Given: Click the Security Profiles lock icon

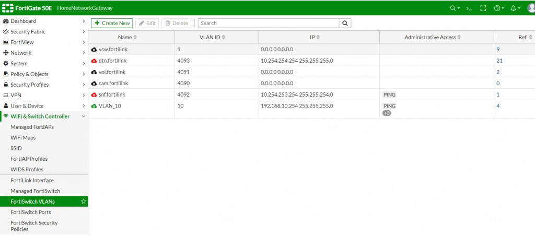Looking at the screenshot, I should click(5, 85).
